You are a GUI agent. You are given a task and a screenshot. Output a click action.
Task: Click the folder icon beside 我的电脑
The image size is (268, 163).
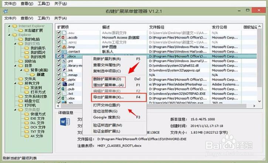tap(21, 39)
